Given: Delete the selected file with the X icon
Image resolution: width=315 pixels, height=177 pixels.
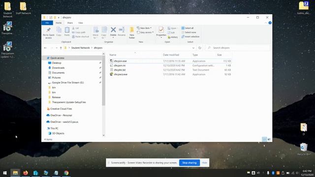Looking at the screenshot, I should tap(113, 30).
